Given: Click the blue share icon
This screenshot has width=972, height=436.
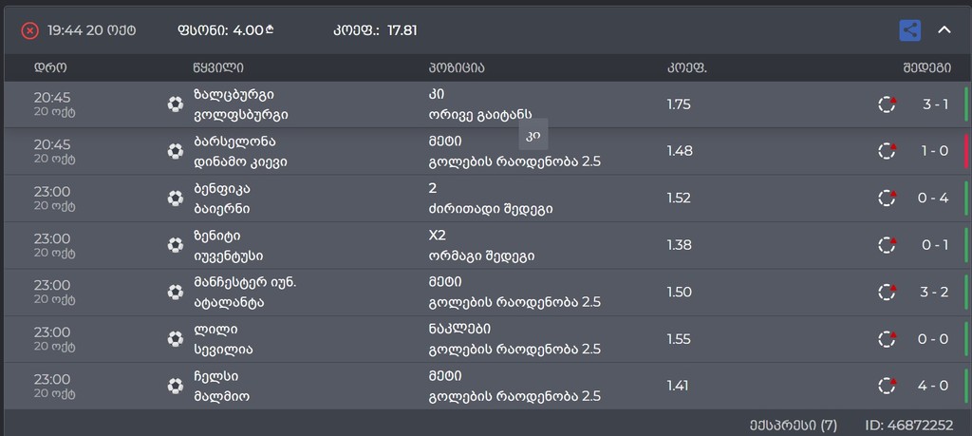Looking at the screenshot, I should point(909,29).
